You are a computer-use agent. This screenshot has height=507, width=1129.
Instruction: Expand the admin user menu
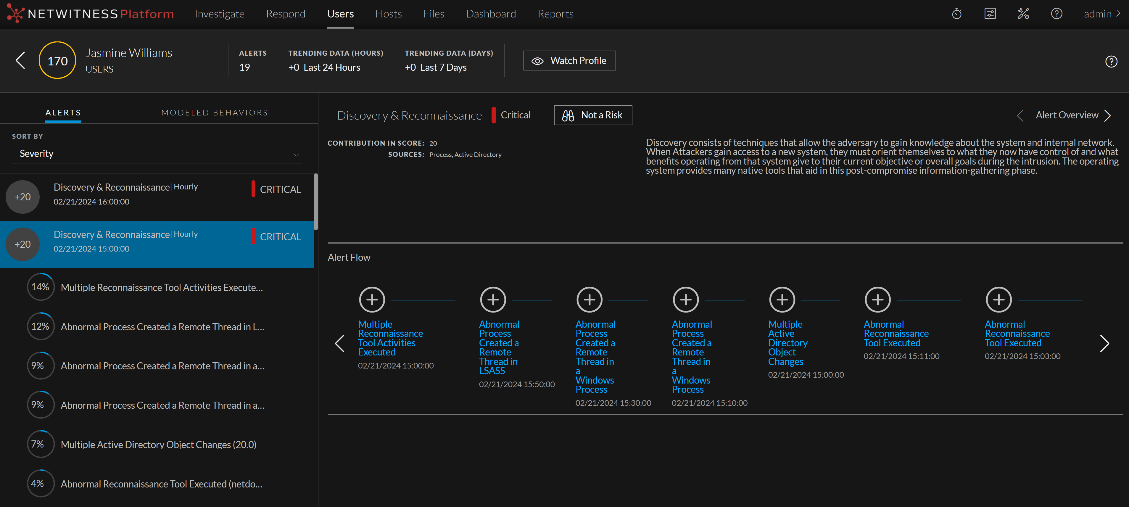1101,14
